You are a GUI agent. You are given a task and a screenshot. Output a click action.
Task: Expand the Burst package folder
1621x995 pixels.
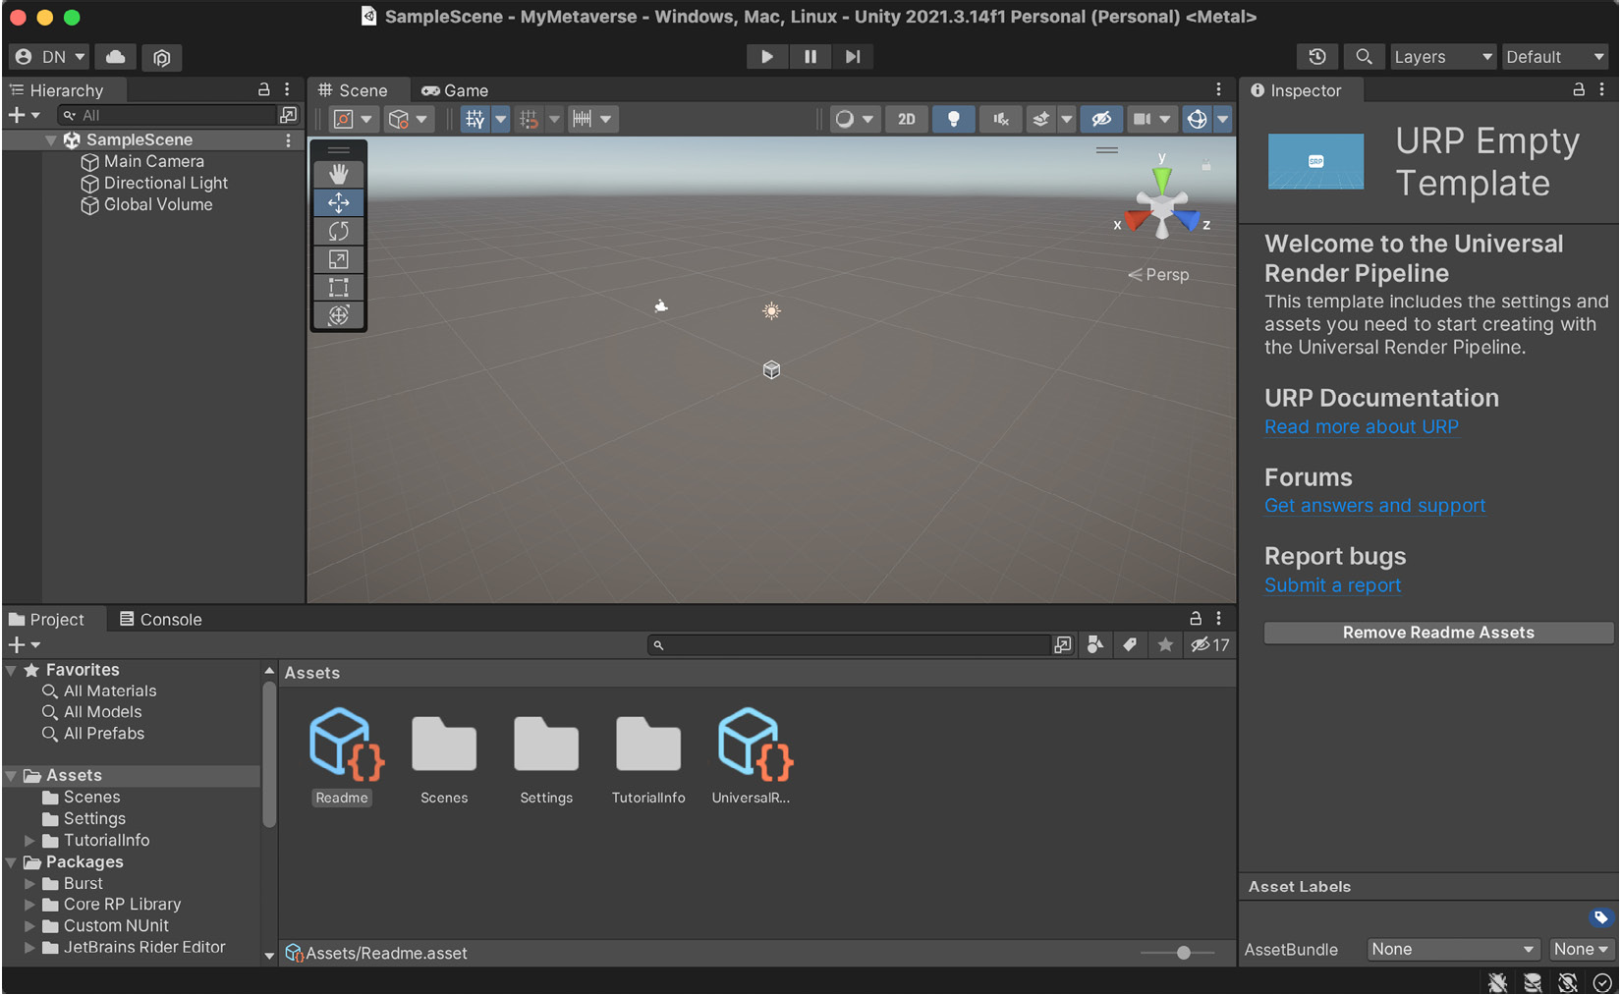point(29,884)
